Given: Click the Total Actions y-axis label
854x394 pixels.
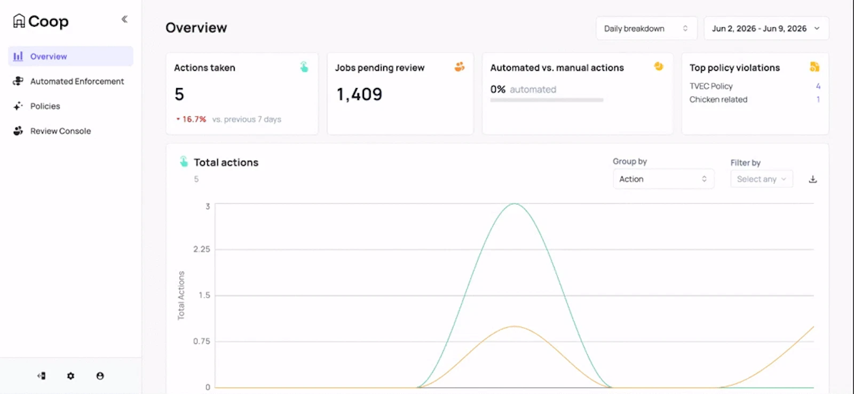Looking at the screenshot, I should (x=181, y=295).
